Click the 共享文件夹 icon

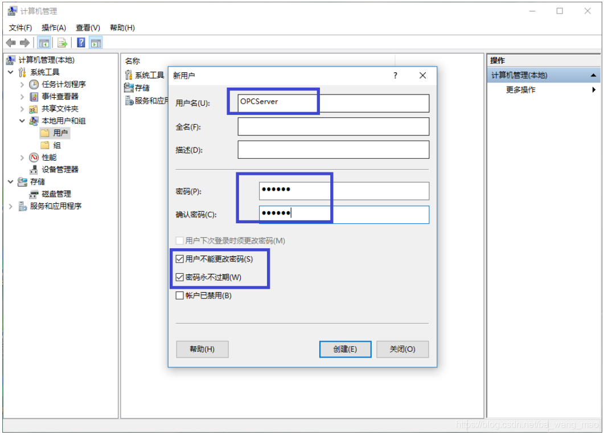(x=34, y=109)
